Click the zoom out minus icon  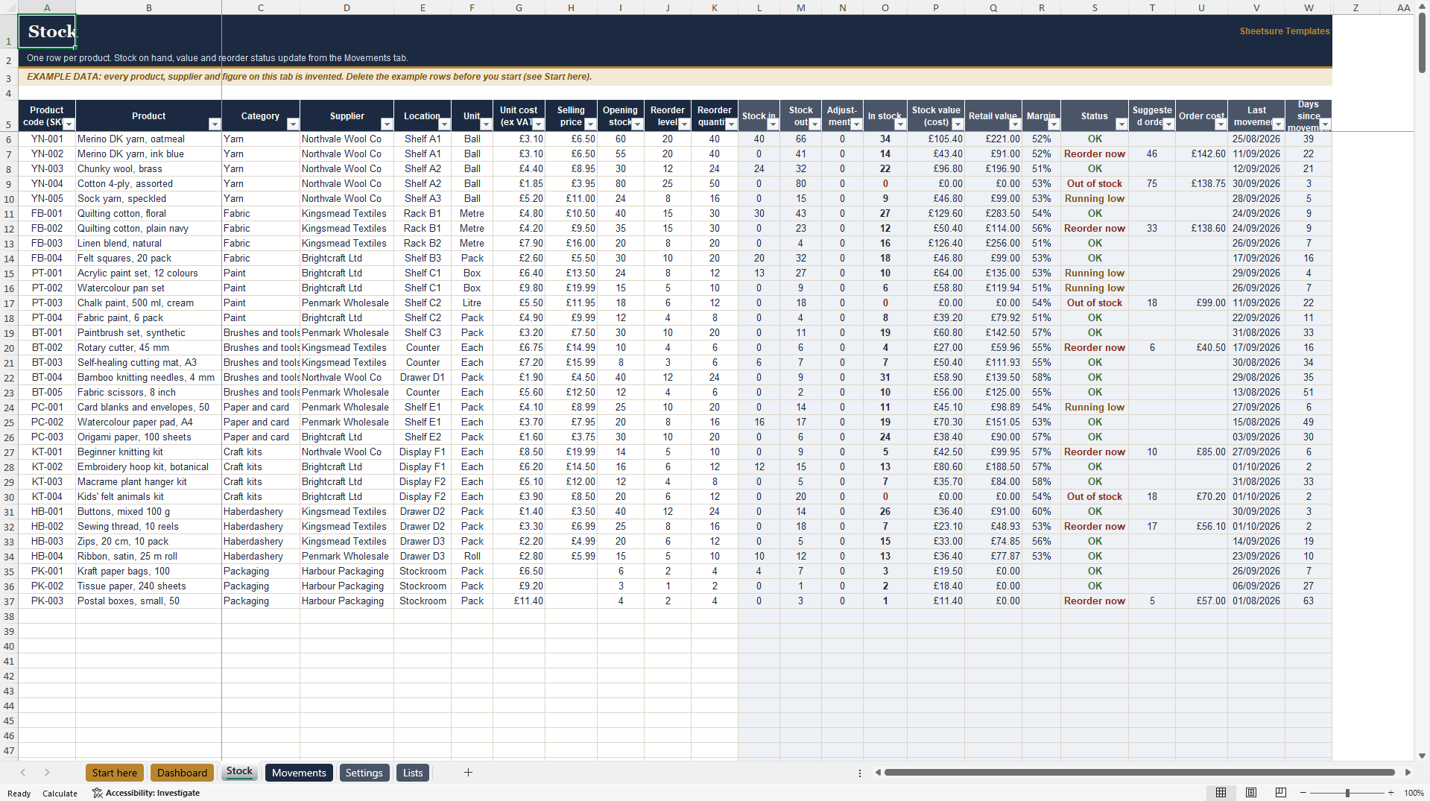[x=1303, y=793]
